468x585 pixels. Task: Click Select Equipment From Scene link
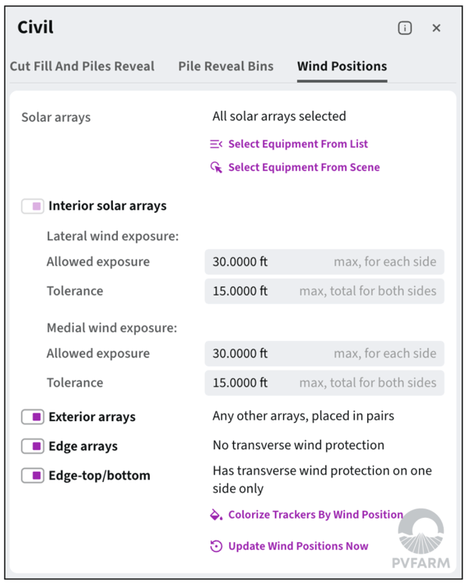click(x=304, y=168)
